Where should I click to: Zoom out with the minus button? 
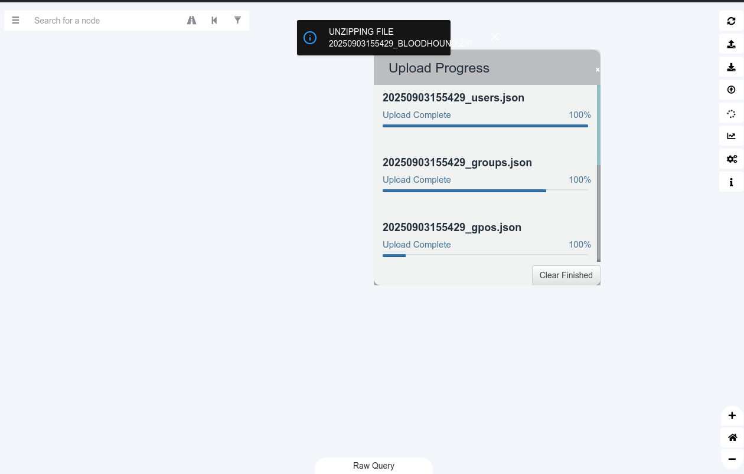point(732,459)
